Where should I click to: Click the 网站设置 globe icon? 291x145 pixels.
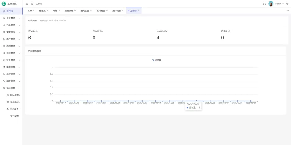8,95
